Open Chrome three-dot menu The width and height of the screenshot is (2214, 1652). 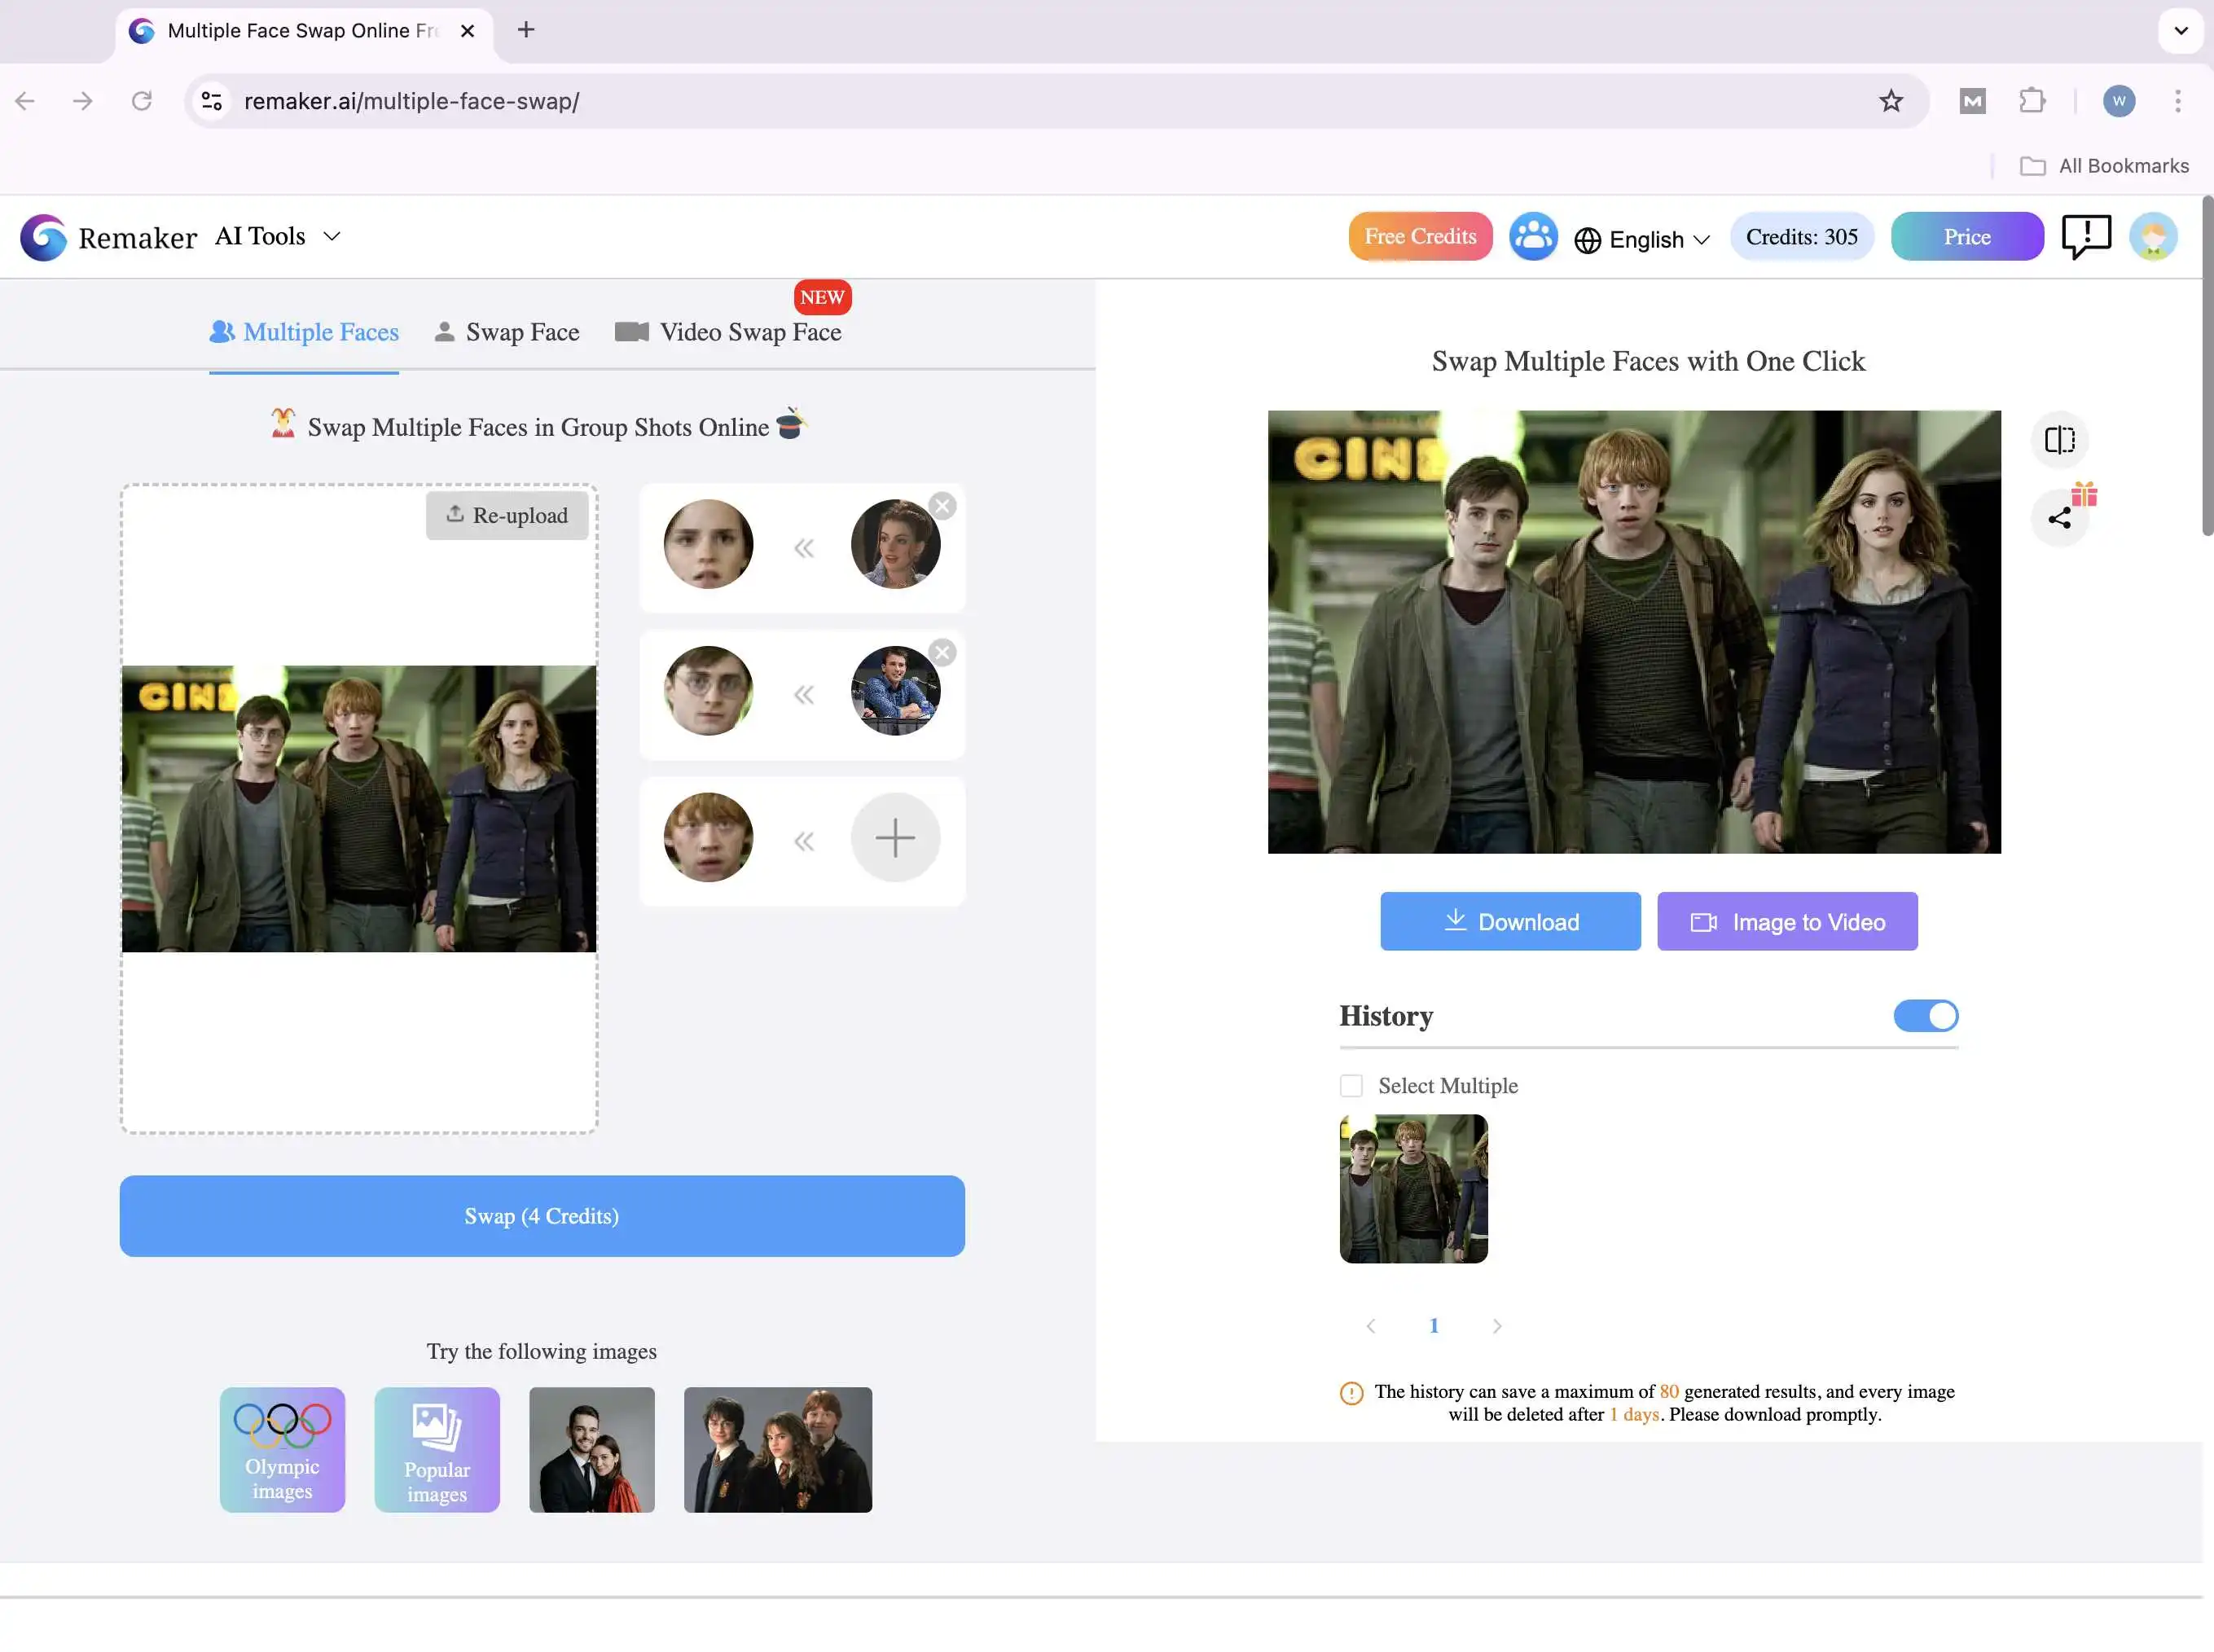[x=2177, y=101]
